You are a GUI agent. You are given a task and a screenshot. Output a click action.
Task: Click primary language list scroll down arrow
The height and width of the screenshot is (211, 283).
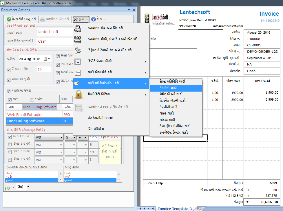[x=61, y=179]
